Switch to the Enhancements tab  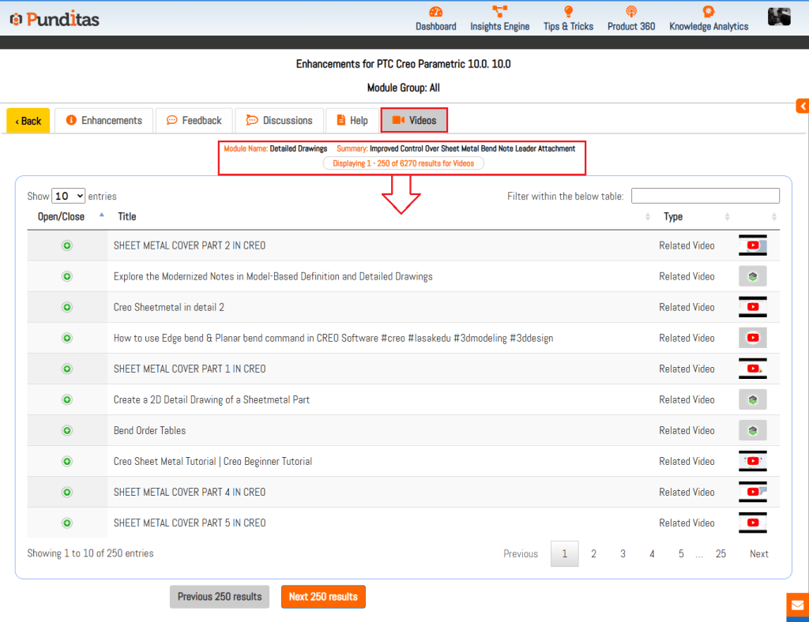tap(103, 121)
